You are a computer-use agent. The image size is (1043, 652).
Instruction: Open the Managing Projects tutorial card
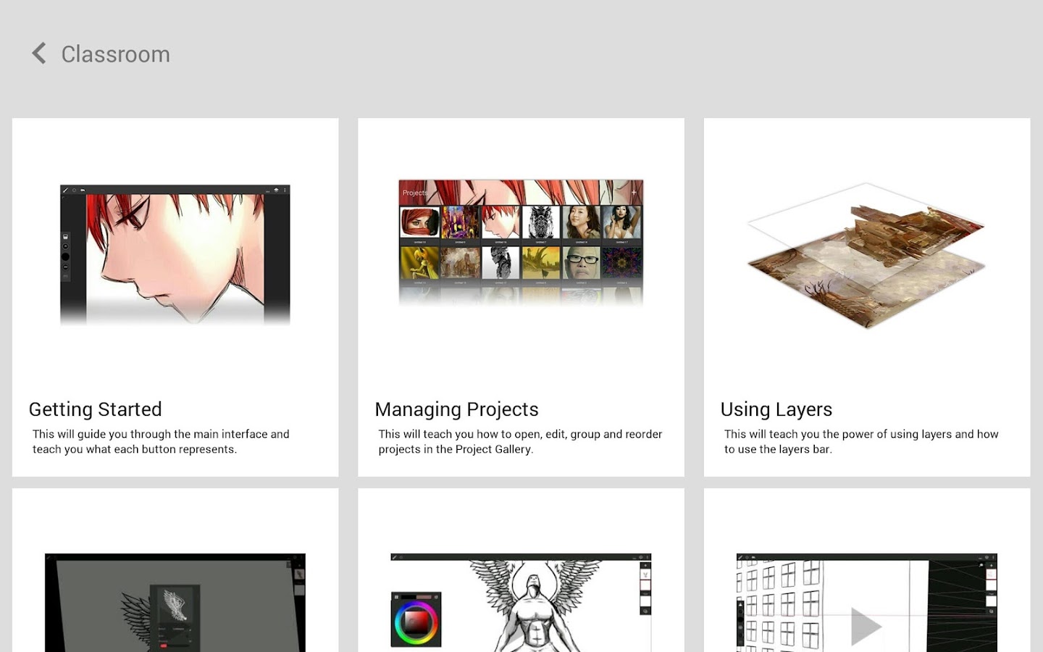(x=521, y=297)
